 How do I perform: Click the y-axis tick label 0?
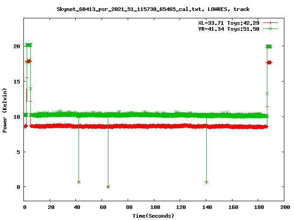pos(18,187)
